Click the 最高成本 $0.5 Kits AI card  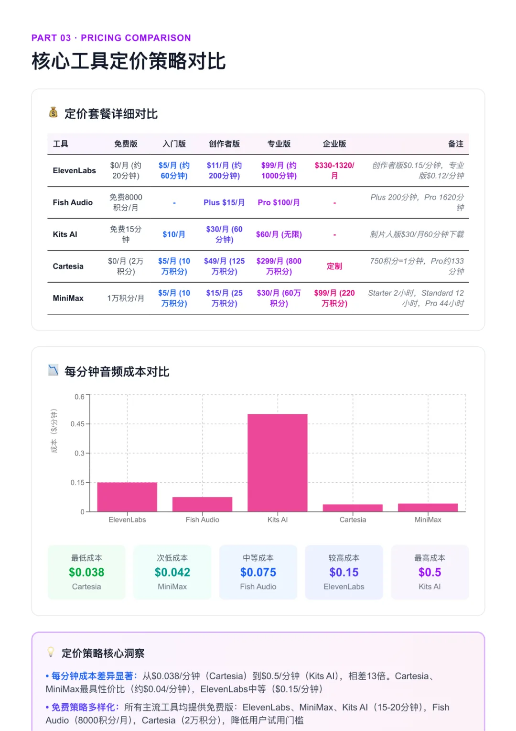(430, 572)
